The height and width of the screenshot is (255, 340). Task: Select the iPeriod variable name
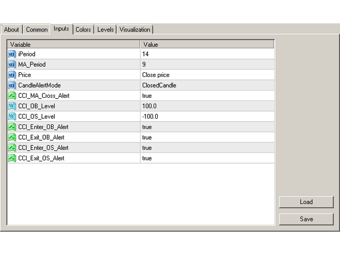[27, 54]
